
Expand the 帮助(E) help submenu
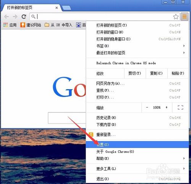click(x=137, y=158)
